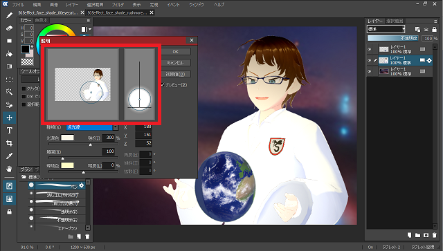Toggle the Ctrl checkbox in tool options
This screenshot has height=251, width=443.
[x=24, y=96]
